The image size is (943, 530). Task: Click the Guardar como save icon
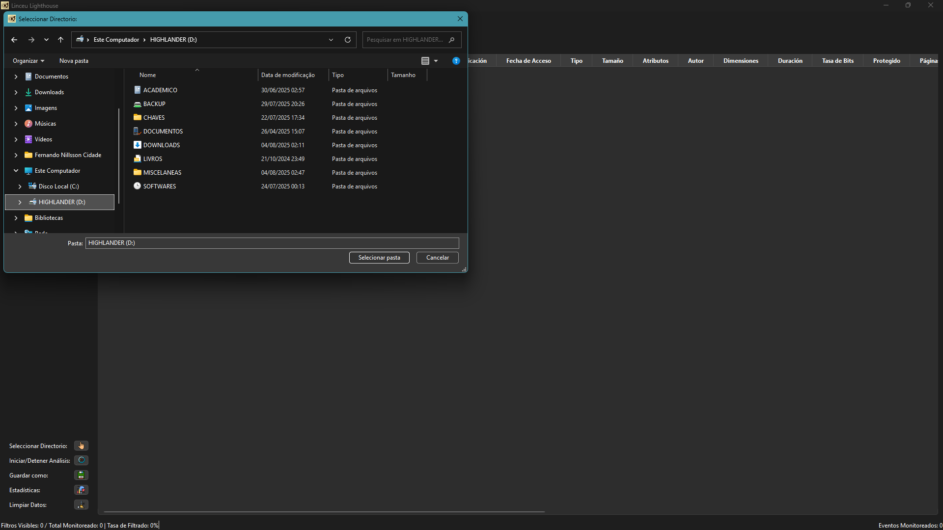point(81,475)
